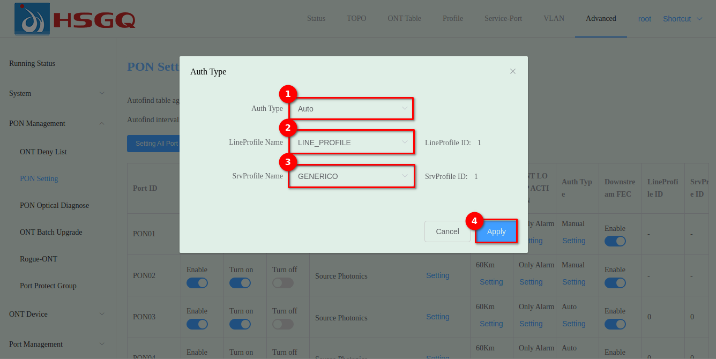Open the Shortcut dropdown menu
Viewport: 716px width, 359px height.
pyautogui.click(x=682, y=19)
